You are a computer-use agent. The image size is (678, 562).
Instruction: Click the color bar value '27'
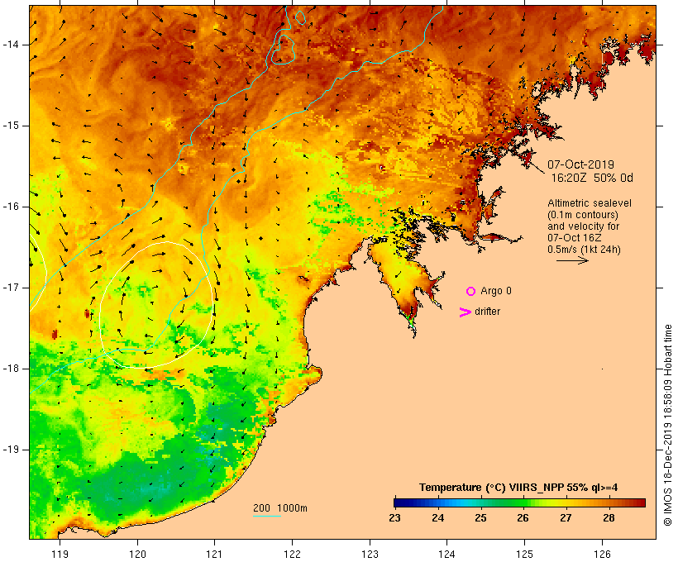(x=566, y=518)
